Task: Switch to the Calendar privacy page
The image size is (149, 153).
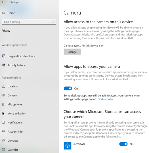Action: tap(13, 150)
